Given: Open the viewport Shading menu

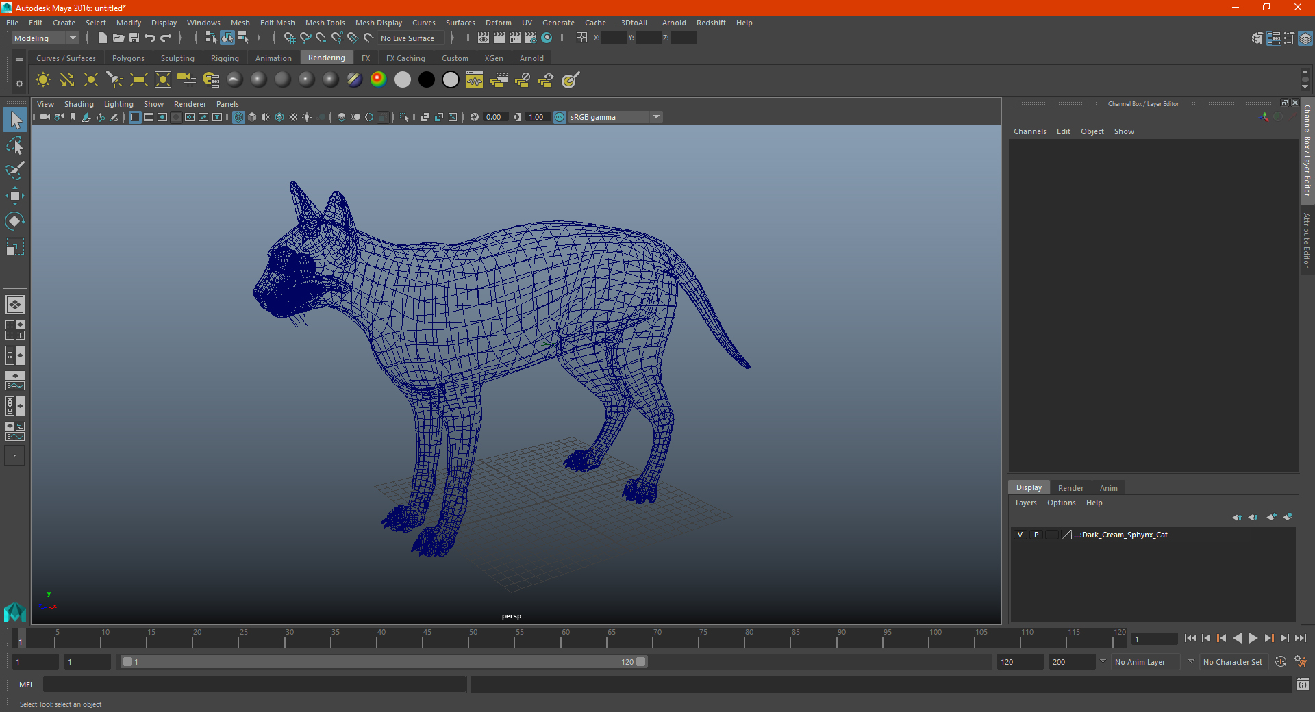Looking at the screenshot, I should point(79,104).
